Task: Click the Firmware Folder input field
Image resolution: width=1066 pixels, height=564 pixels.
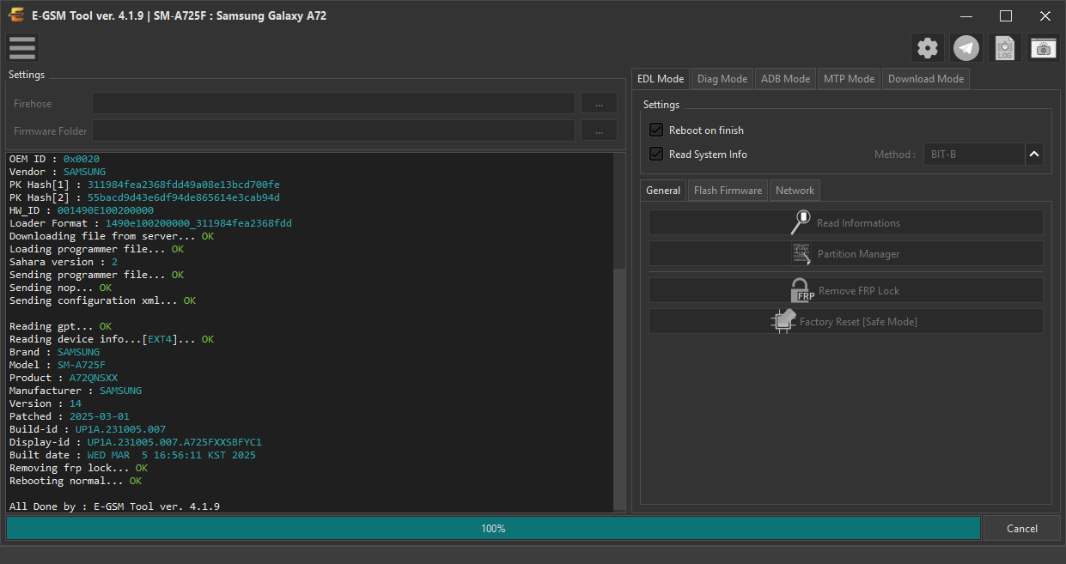Action: click(x=333, y=130)
